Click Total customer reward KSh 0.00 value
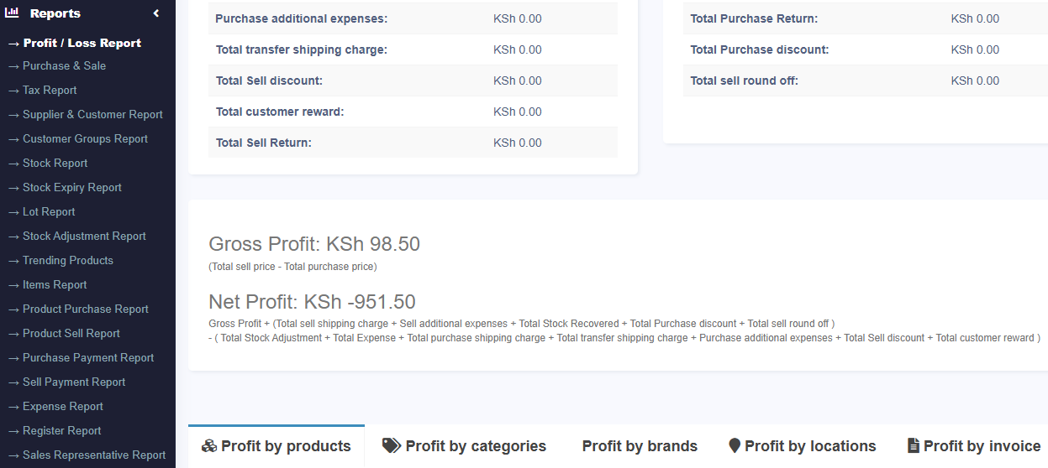 pyautogui.click(x=518, y=112)
